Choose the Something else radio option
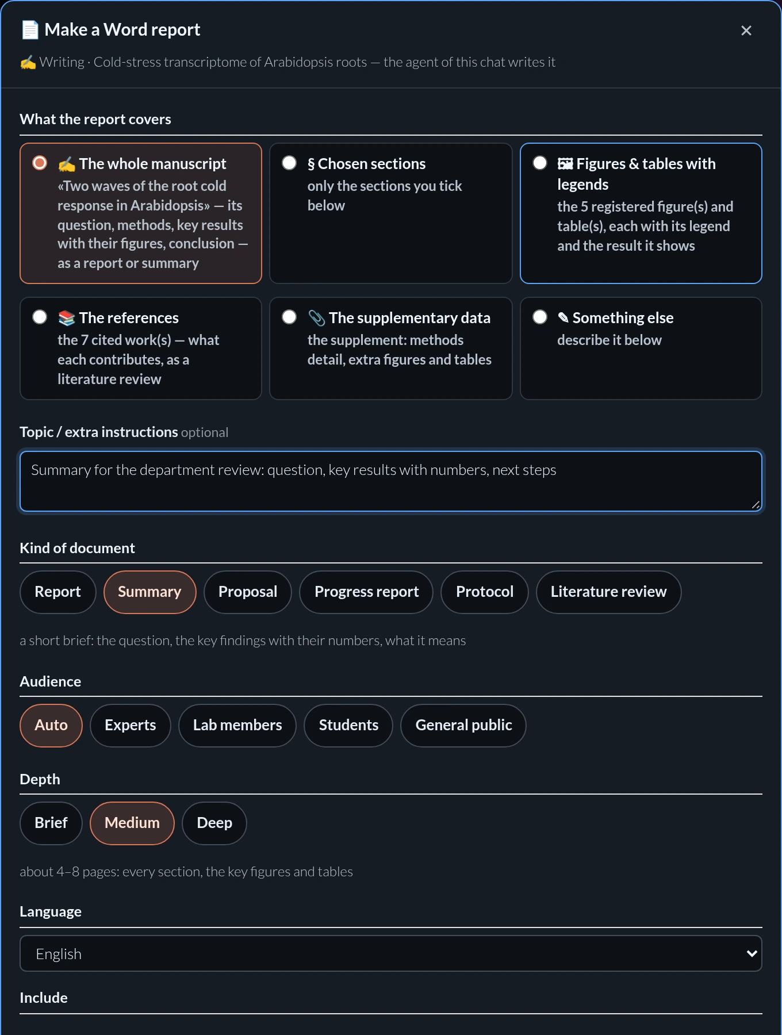The height and width of the screenshot is (1035, 782). click(x=540, y=317)
